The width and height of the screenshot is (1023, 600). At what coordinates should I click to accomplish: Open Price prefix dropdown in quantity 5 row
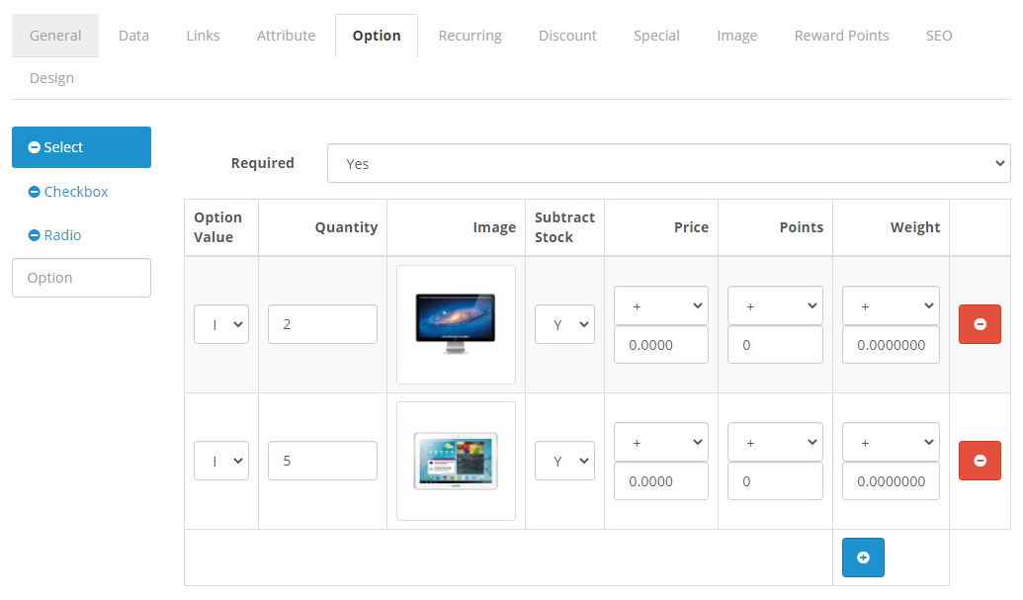click(661, 442)
